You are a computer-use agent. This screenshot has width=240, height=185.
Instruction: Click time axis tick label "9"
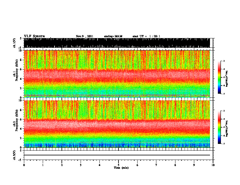point(194,165)
